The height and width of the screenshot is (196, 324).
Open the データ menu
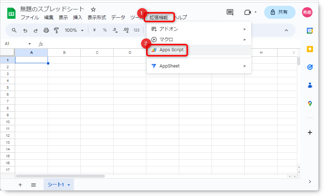[x=118, y=17]
